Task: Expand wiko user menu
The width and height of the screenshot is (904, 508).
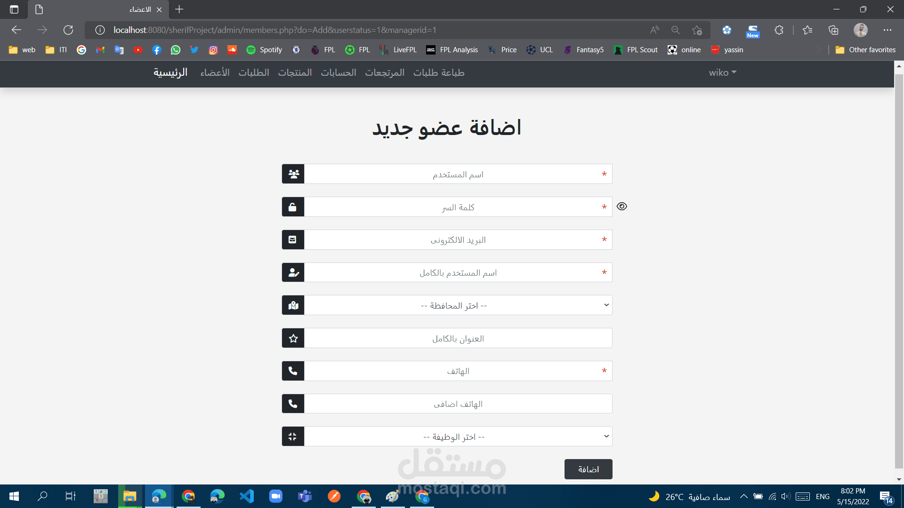Action: (722, 72)
